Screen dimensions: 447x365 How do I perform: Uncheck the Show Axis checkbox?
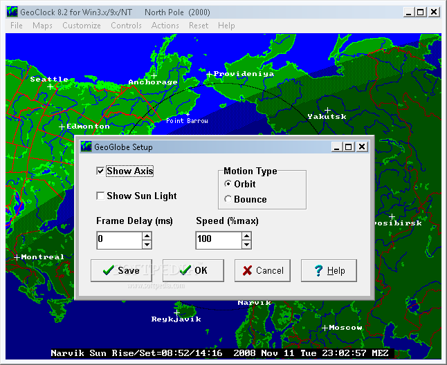pos(100,171)
